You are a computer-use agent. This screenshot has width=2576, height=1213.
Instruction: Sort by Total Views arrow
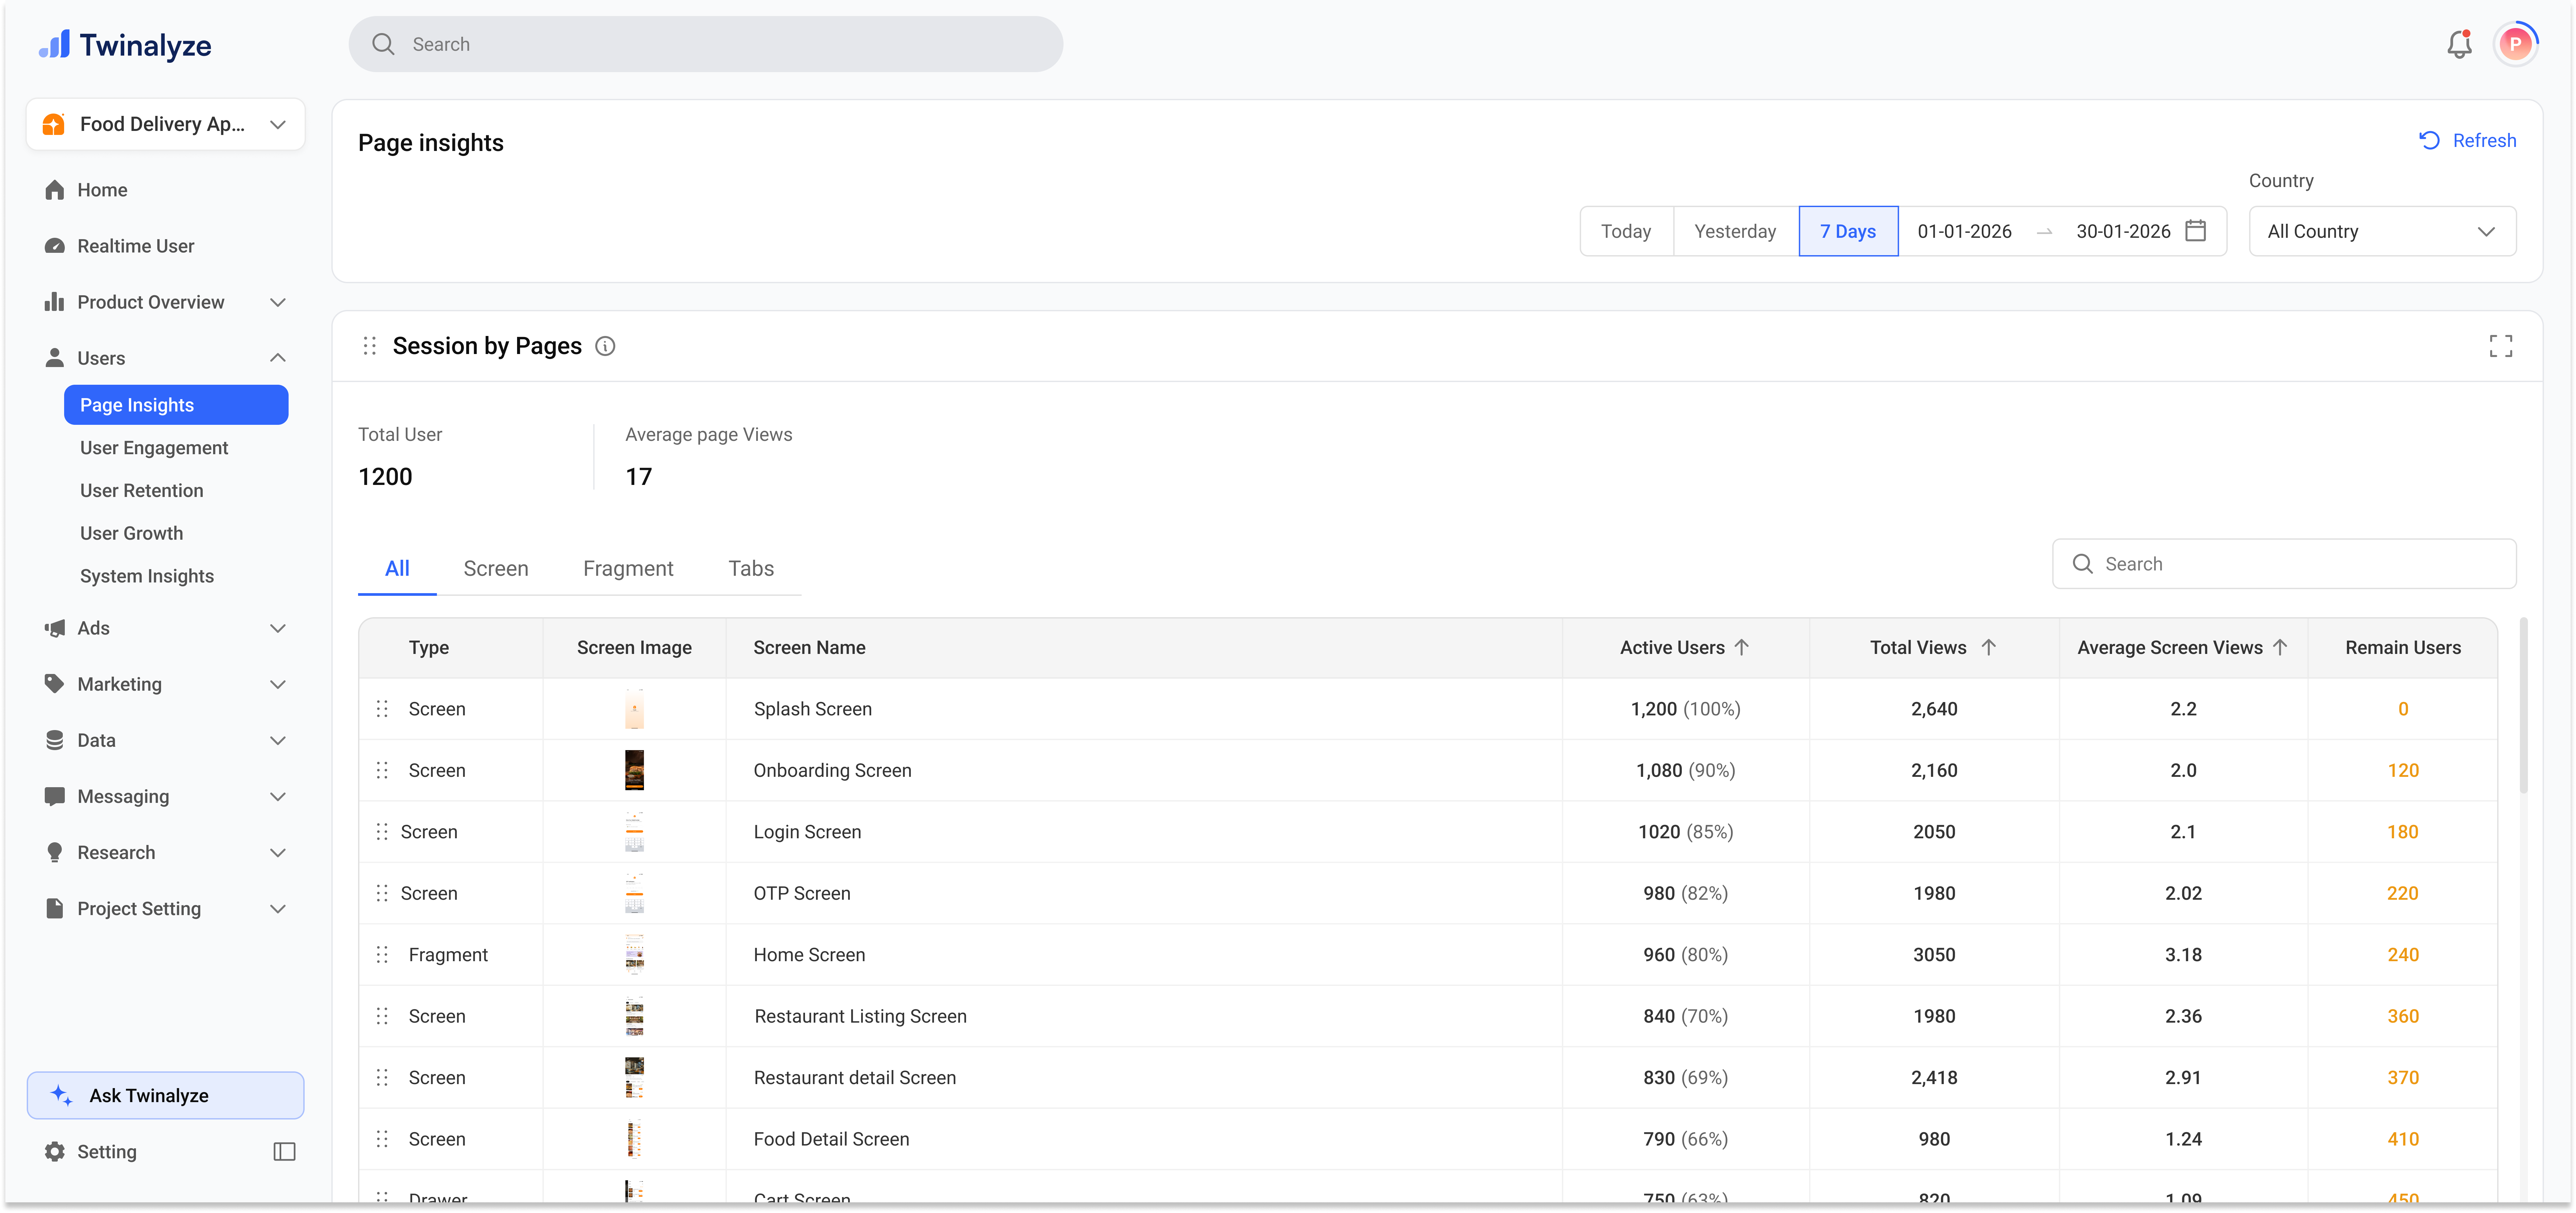click(x=1989, y=647)
